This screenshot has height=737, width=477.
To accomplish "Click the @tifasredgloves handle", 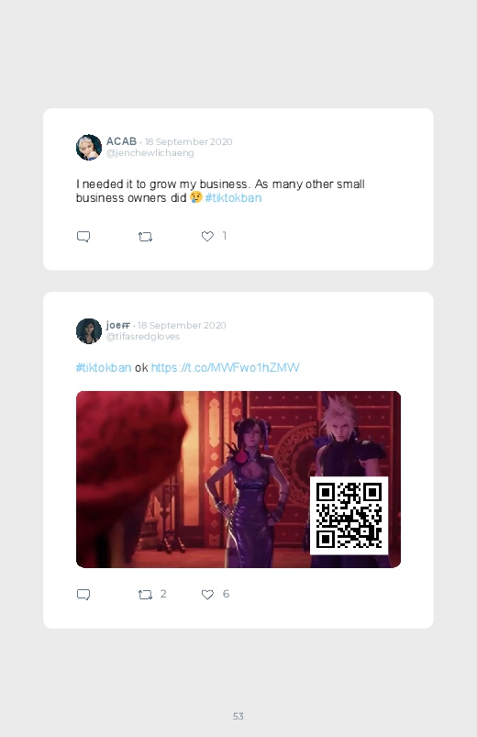I will (x=143, y=337).
